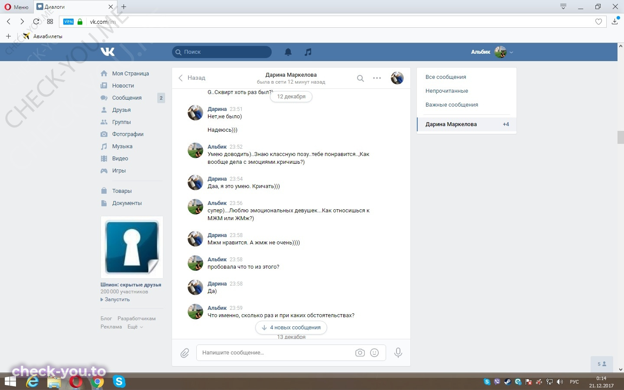Open Opera Меню button
This screenshot has height=390, width=624.
(x=16, y=7)
